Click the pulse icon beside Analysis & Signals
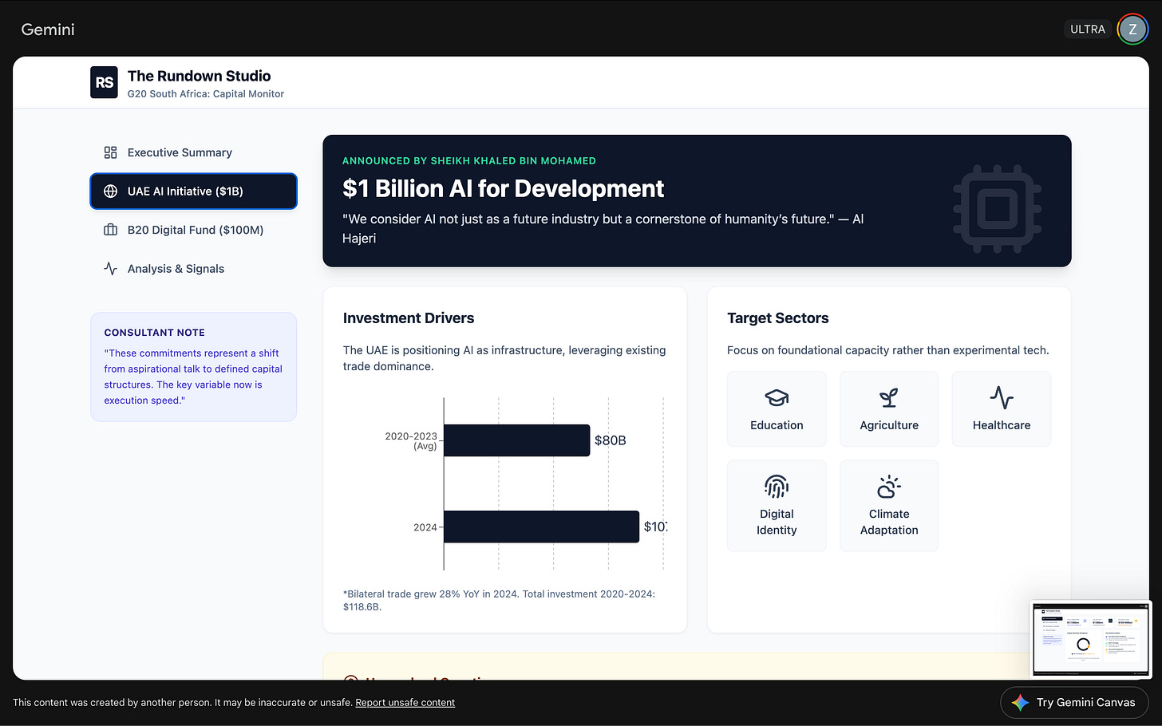Viewport: 1162px width, 726px height. click(x=110, y=269)
